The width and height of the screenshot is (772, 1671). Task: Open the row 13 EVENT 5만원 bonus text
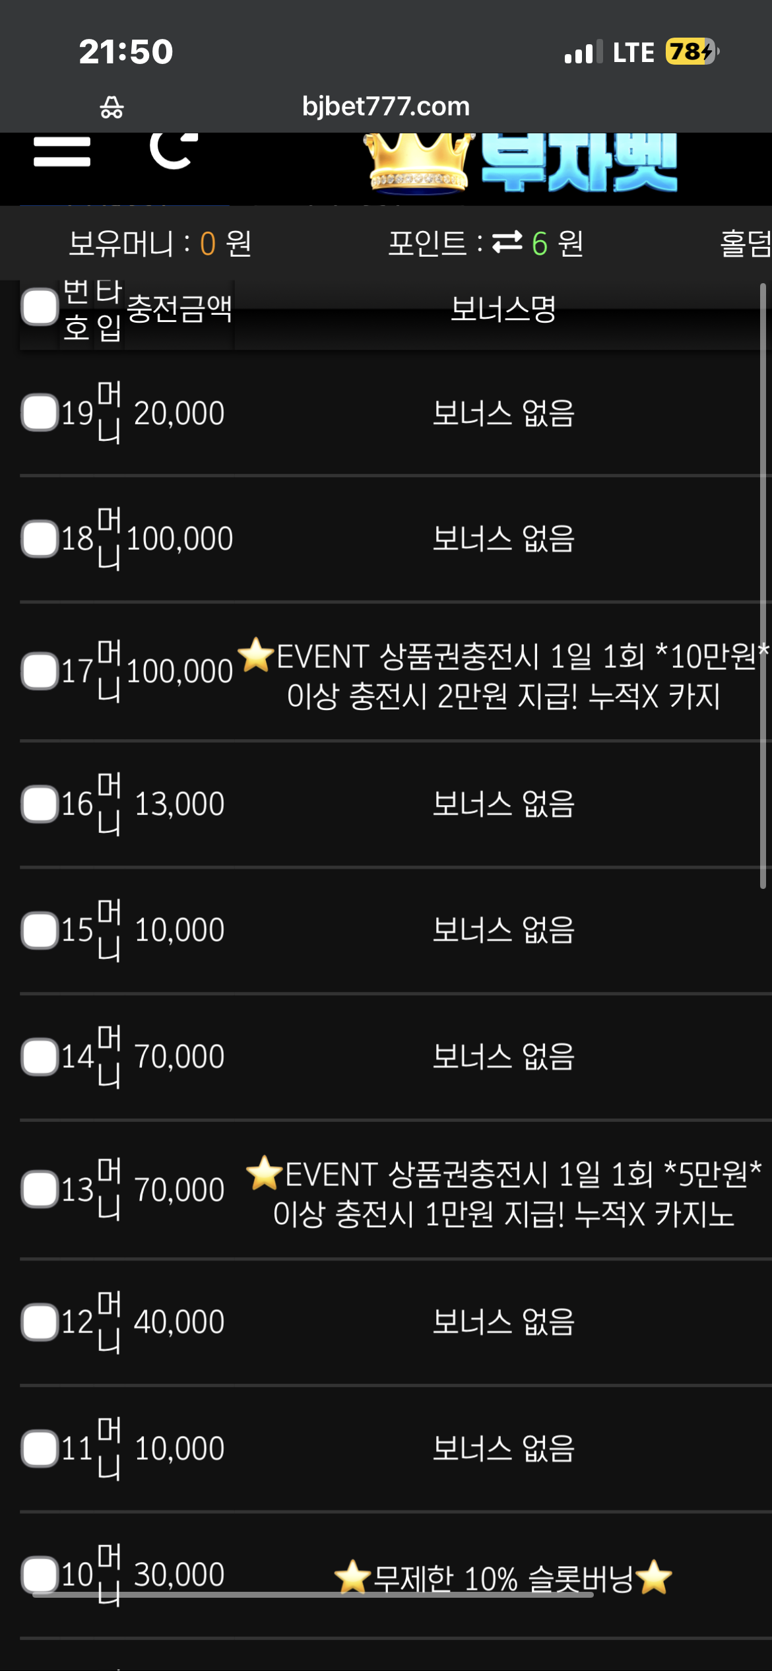click(504, 1193)
